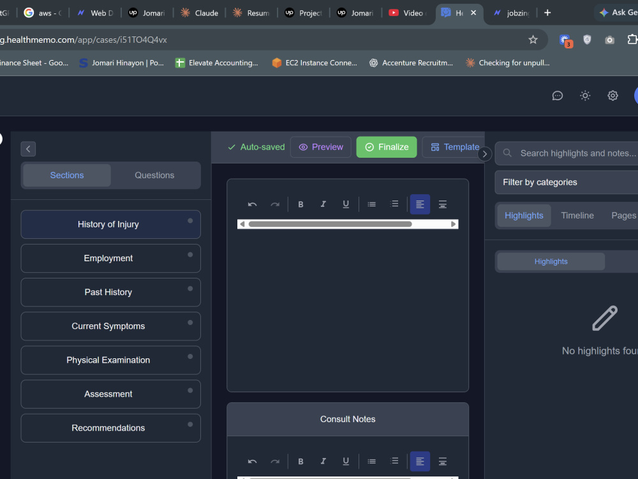Close the active HealthMemo browser tab
The height and width of the screenshot is (479, 638).
point(473,13)
